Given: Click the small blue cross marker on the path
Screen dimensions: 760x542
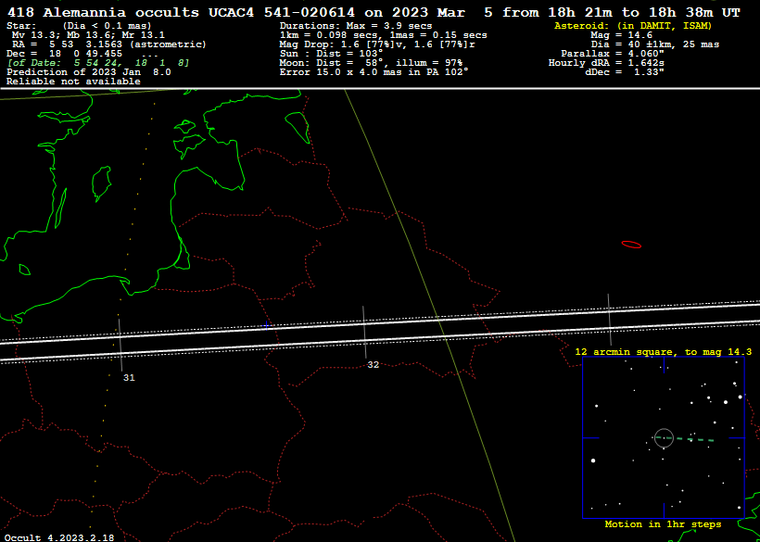Looking at the screenshot, I should click(266, 325).
